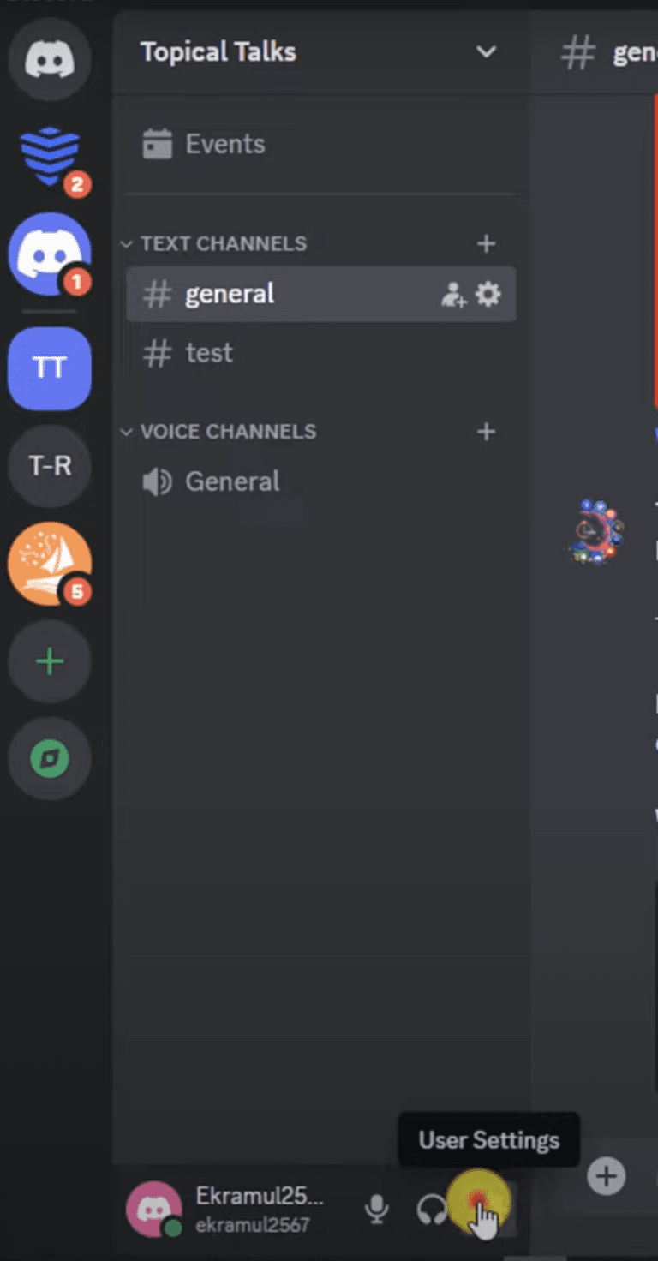Collapse the VOICE CHANNELS category
The height and width of the screenshot is (1261, 658).
pyautogui.click(x=126, y=432)
